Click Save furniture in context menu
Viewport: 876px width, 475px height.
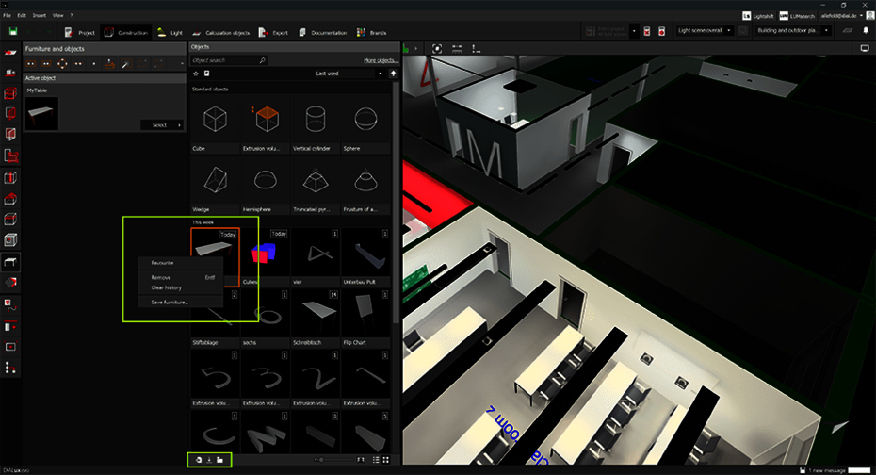pos(169,302)
